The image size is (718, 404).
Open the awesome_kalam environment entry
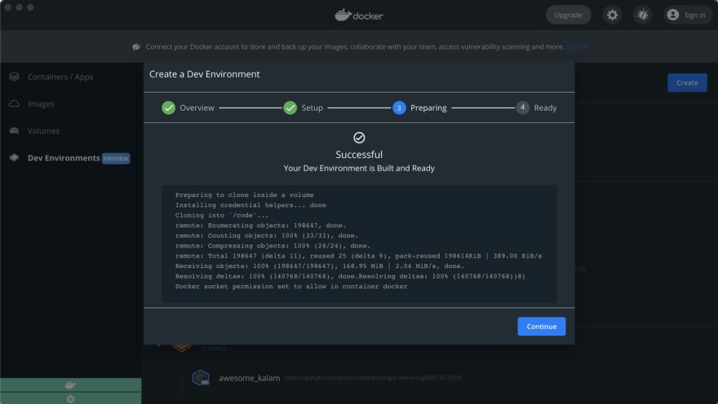click(250, 378)
